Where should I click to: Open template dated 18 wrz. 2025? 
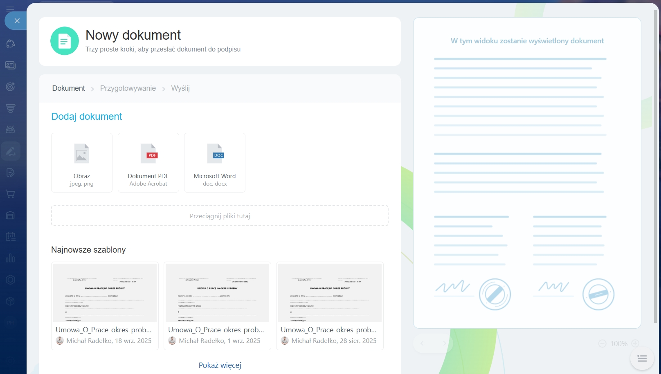[x=105, y=306]
